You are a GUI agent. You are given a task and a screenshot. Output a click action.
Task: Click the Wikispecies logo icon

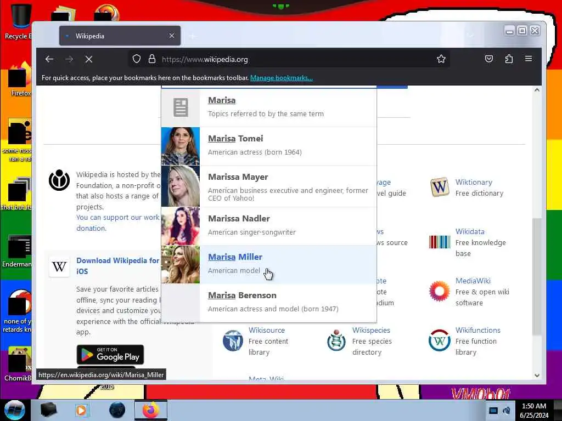pyautogui.click(x=336, y=340)
